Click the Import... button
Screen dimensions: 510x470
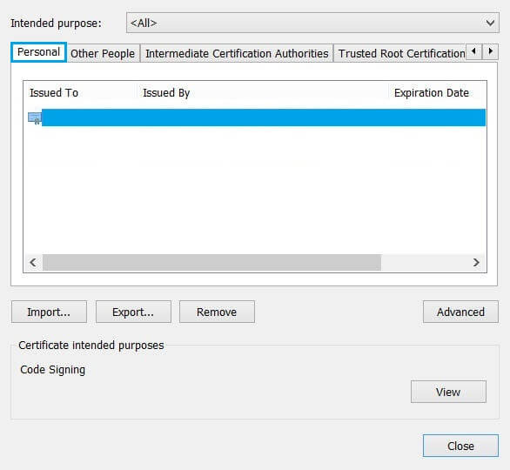[49, 312]
